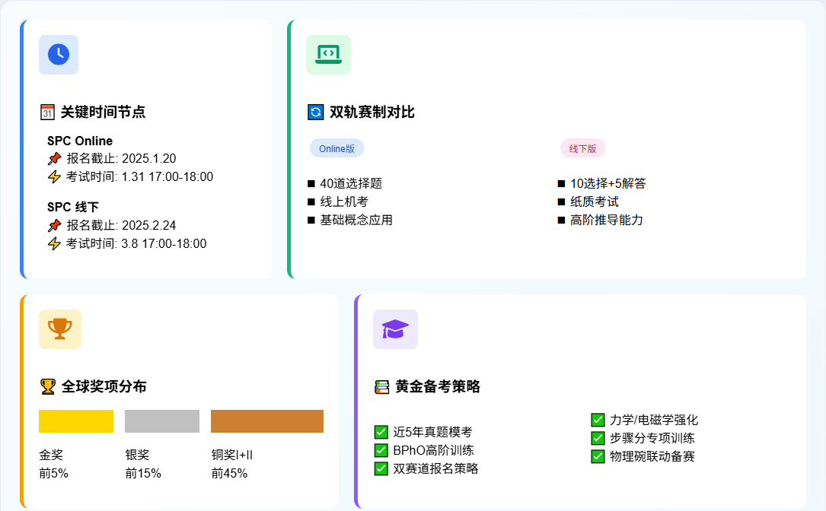Click the calendar emoji beside 关键时间节点
Viewport: 826px width, 511px height.
point(47,112)
